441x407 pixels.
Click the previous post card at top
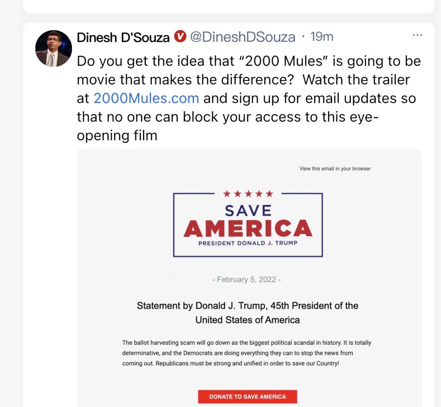[228, 6]
